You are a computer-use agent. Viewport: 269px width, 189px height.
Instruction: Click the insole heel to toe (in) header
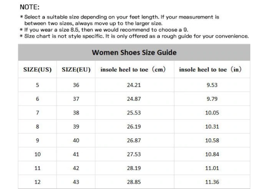coord(210,70)
